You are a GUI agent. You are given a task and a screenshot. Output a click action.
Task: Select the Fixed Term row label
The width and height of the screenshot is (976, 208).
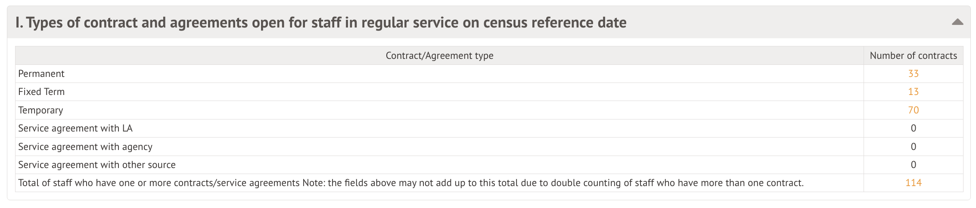pos(41,92)
